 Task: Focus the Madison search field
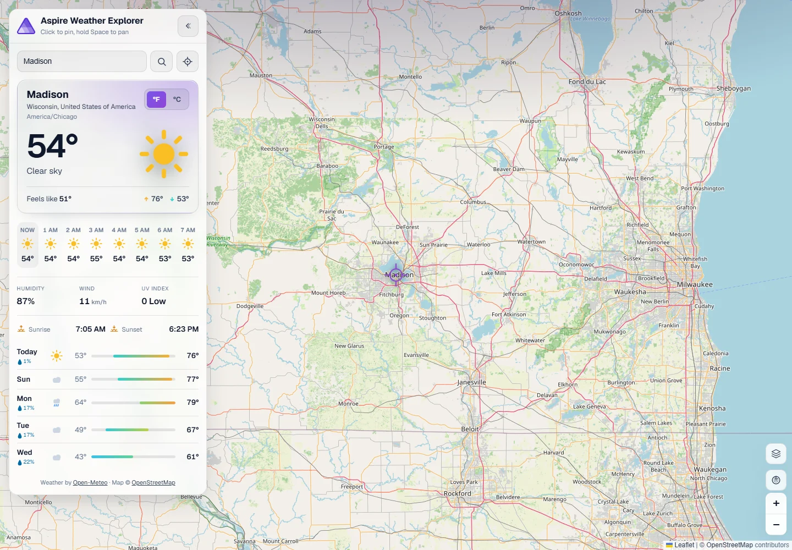point(82,62)
